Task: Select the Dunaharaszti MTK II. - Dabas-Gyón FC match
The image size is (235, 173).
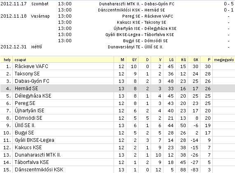Action: click(x=137, y=4)
